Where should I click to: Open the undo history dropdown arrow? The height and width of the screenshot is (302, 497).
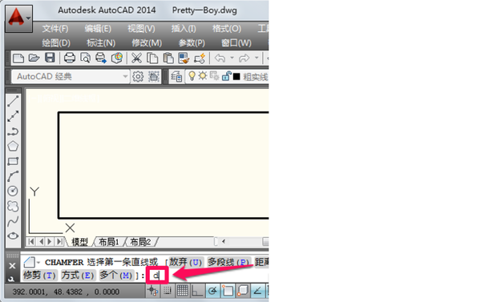[x=232, y=58]
